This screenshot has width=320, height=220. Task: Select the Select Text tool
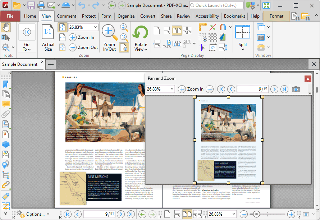pos(6,37)
